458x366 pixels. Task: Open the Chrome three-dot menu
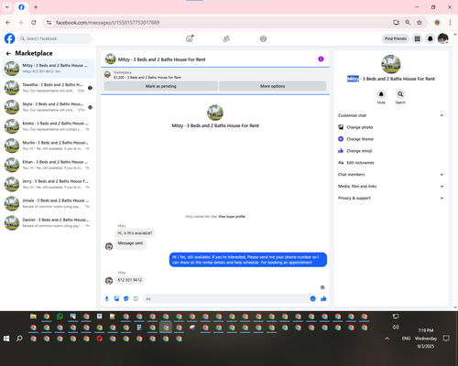tap(450, 23)
